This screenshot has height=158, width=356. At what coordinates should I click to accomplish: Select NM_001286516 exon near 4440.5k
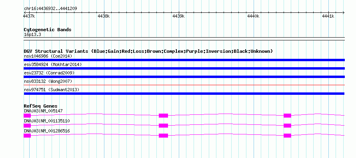287,136
